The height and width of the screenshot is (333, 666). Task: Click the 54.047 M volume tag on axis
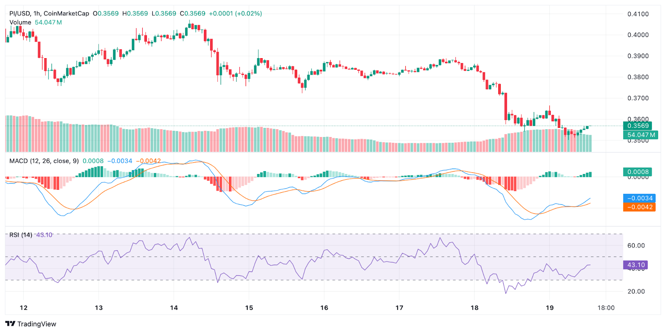click(x=641, y=135)
